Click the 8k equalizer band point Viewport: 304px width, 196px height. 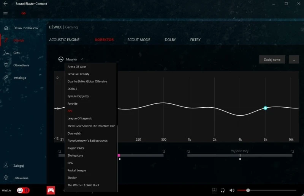[x=265, y=108]
